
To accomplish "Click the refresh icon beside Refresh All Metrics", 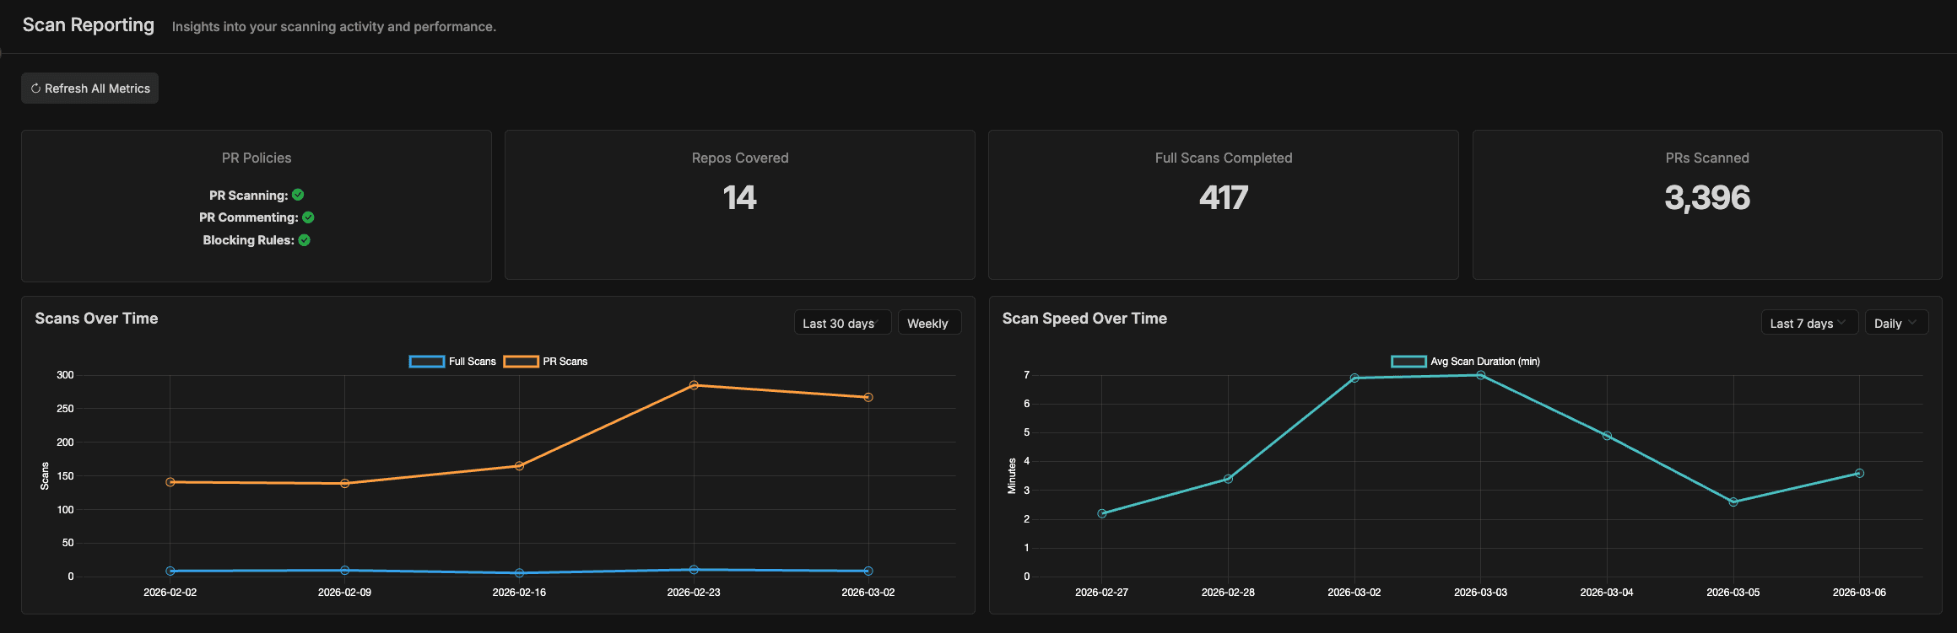I will click(35, 89).
